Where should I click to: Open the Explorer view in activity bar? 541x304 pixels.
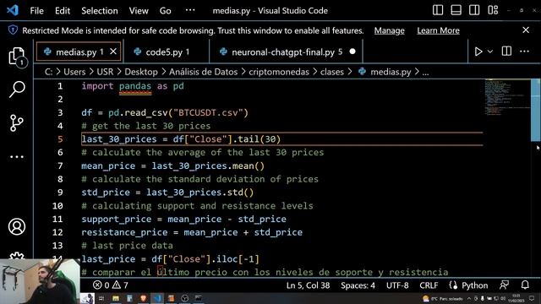(x=17, y=57)
